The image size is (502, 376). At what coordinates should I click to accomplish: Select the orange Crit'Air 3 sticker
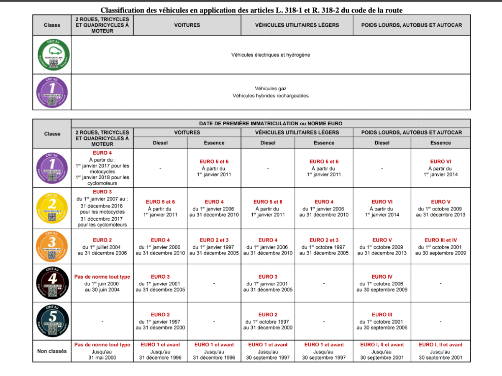click(x=52, y=246)
